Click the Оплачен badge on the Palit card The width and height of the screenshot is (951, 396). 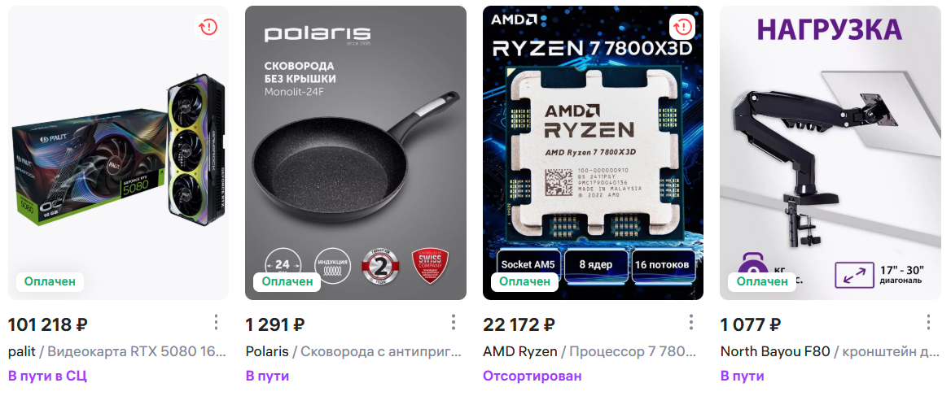(x=50, y=281)
